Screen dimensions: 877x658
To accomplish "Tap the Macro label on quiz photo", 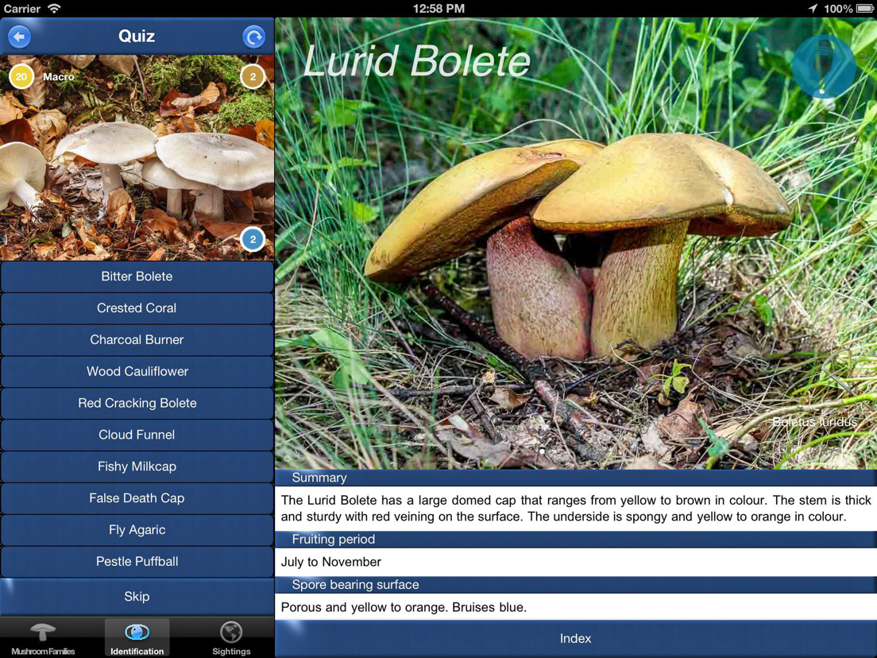I will point(59,77).
